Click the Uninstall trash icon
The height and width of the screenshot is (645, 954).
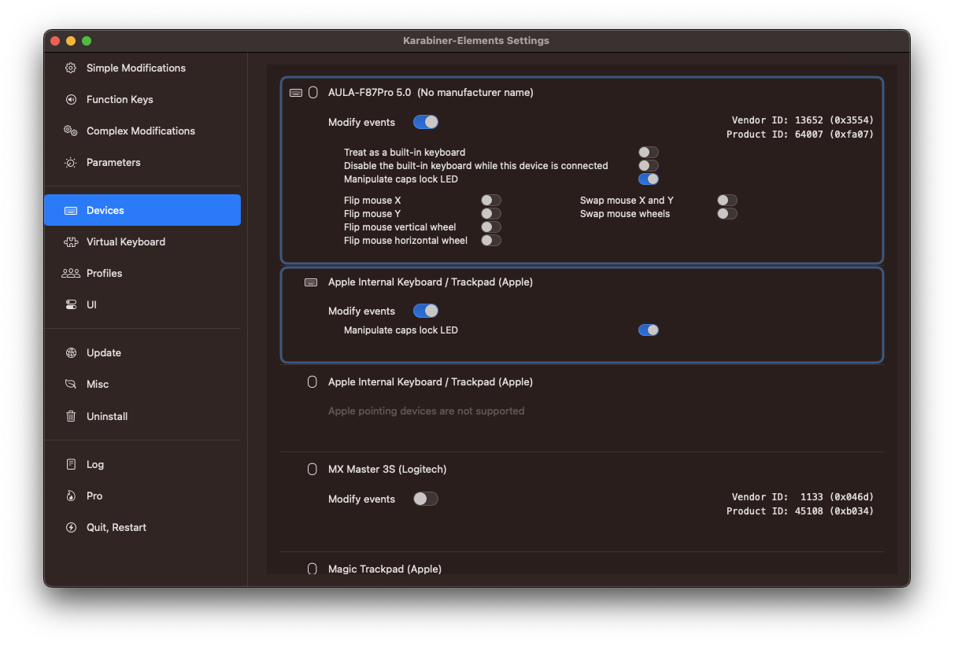click(71, 416)
